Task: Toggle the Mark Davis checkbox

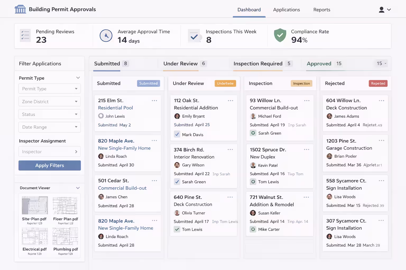Action: 177,134
